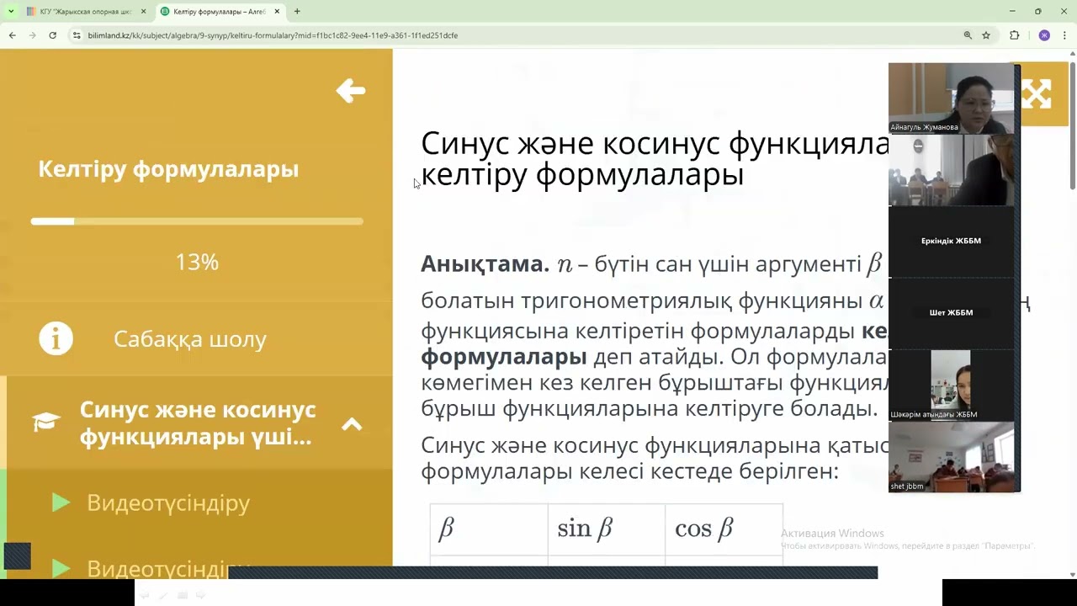Image resolution: width=1077 pixels, height=606 pixels.
Task: Reload the bilimland.kz page
Action: (x=52, y=35)
